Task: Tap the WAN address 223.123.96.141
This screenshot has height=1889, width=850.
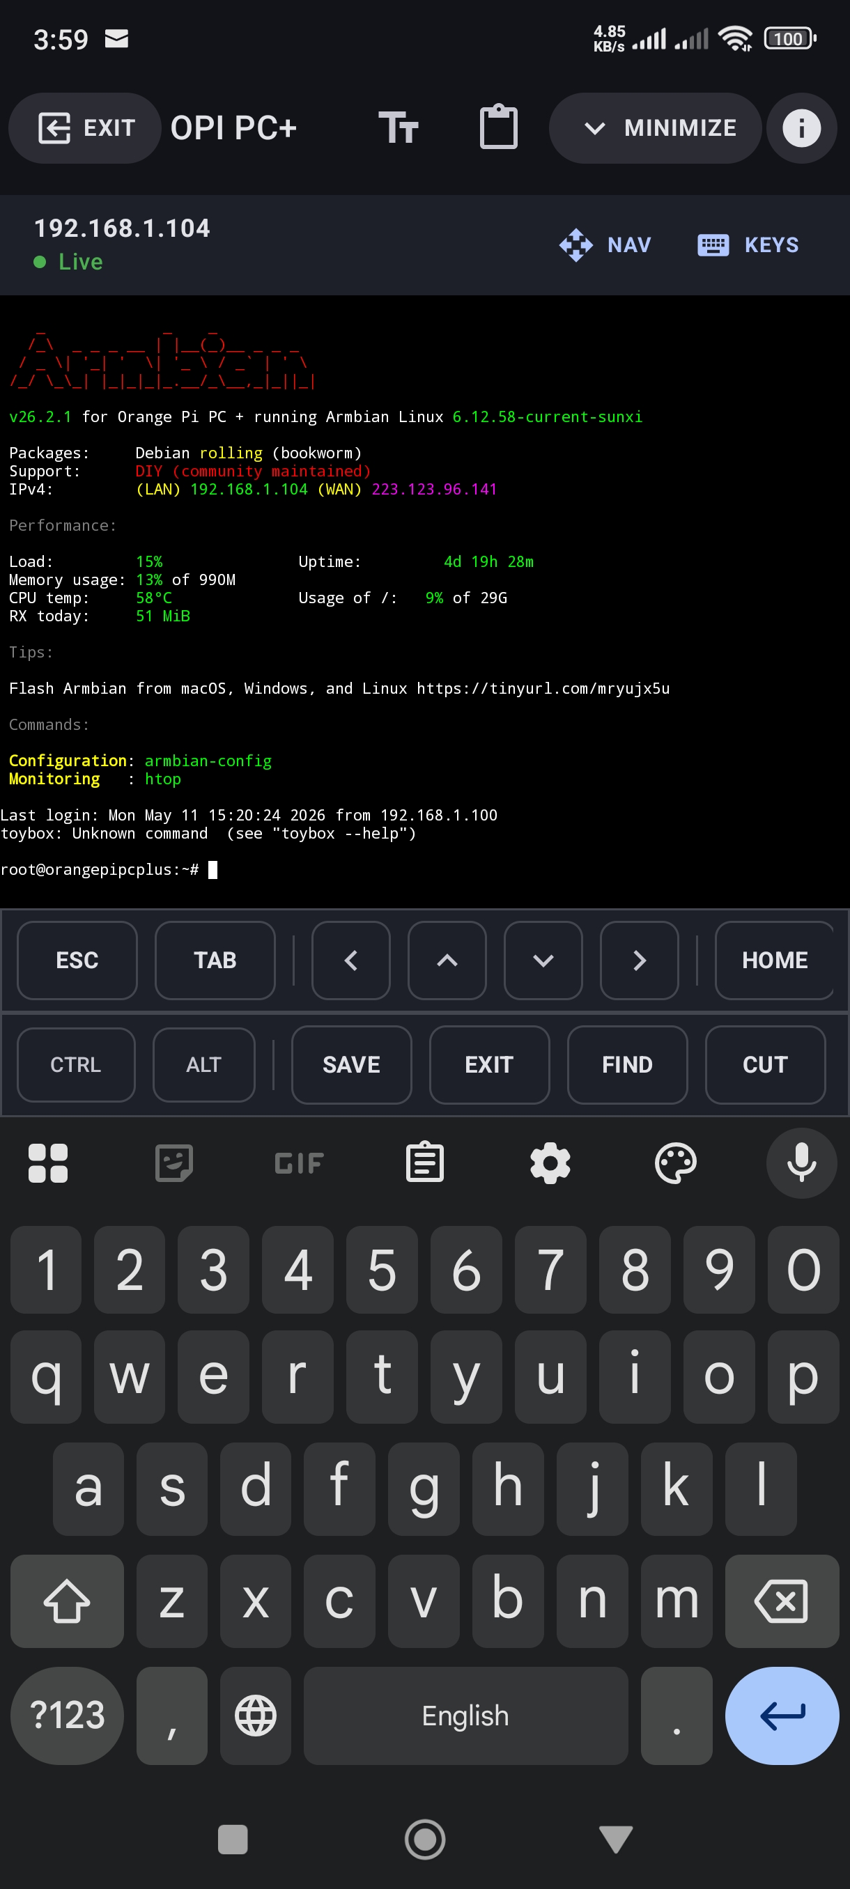Action: pos(434,489)
